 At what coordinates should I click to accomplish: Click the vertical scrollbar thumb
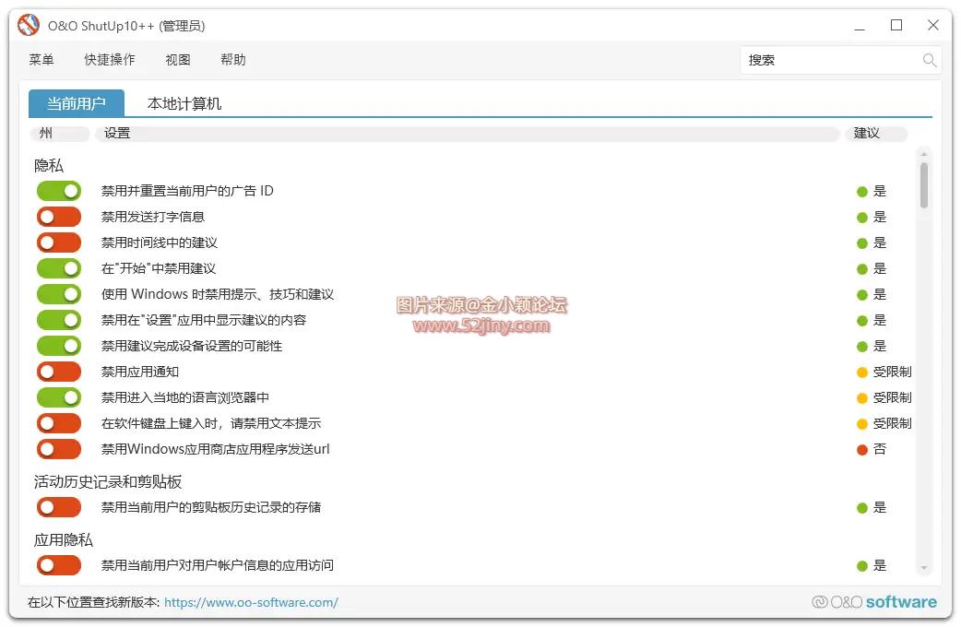point(923,185)
